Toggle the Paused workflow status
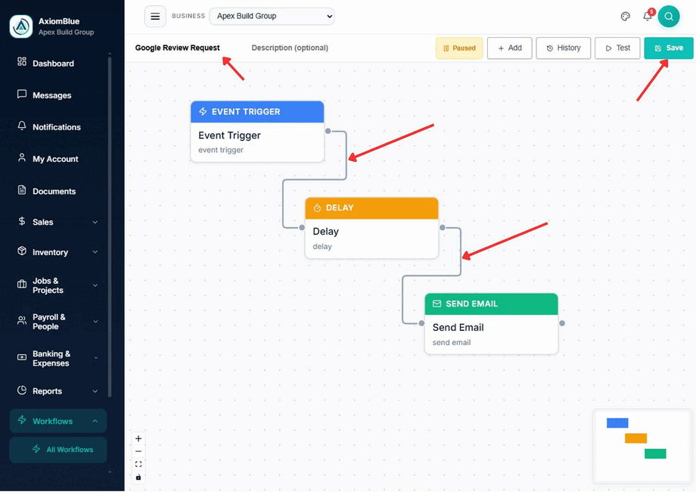 coord(459,48)
